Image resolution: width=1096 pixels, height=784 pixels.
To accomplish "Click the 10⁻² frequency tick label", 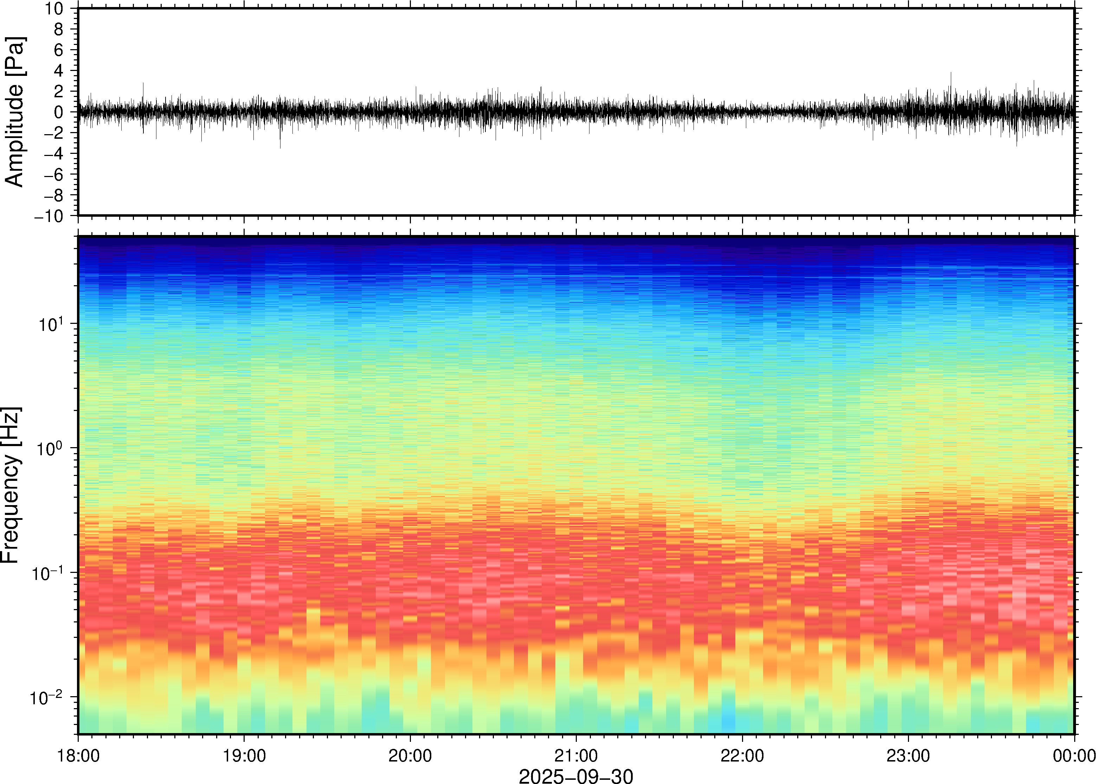I will tap(46, 698).
